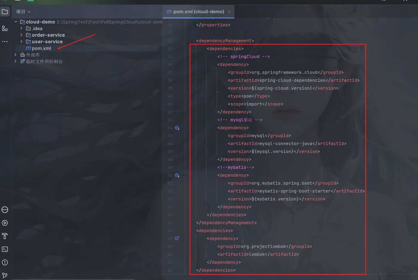Click the org.mybatis.spring.boot groupId line
Viewport: 418px width, 280px height.
click(x=283, y=183)
